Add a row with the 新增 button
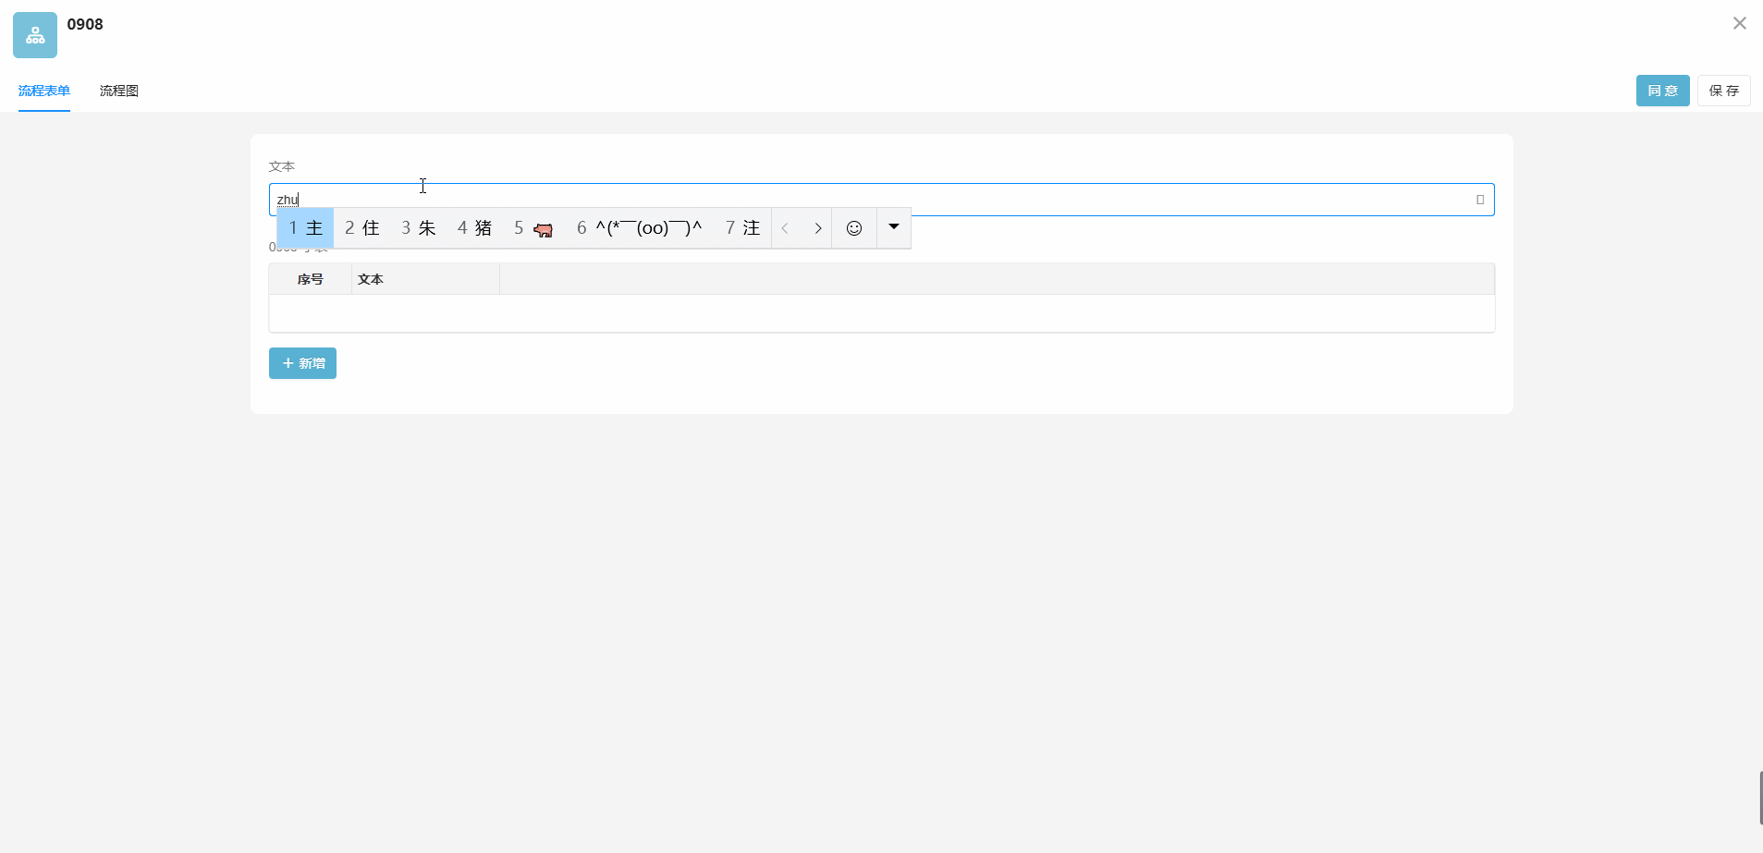This screenshot has height=853, width=1763. click(302, 363)
